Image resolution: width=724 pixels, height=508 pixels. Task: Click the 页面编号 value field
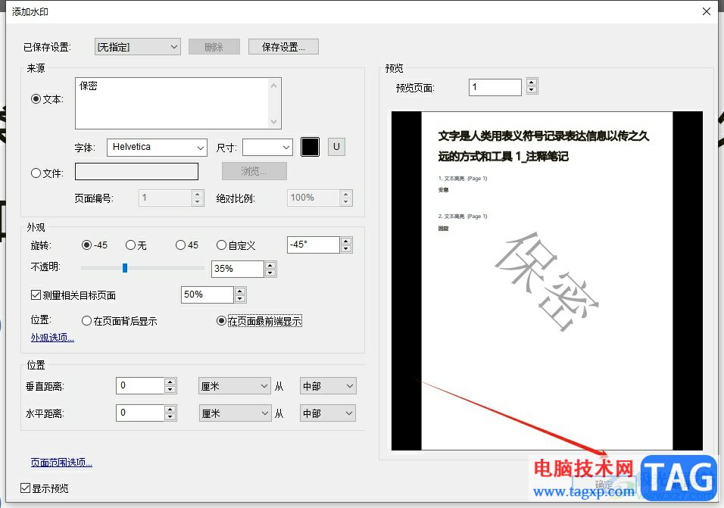coord(165,198)
